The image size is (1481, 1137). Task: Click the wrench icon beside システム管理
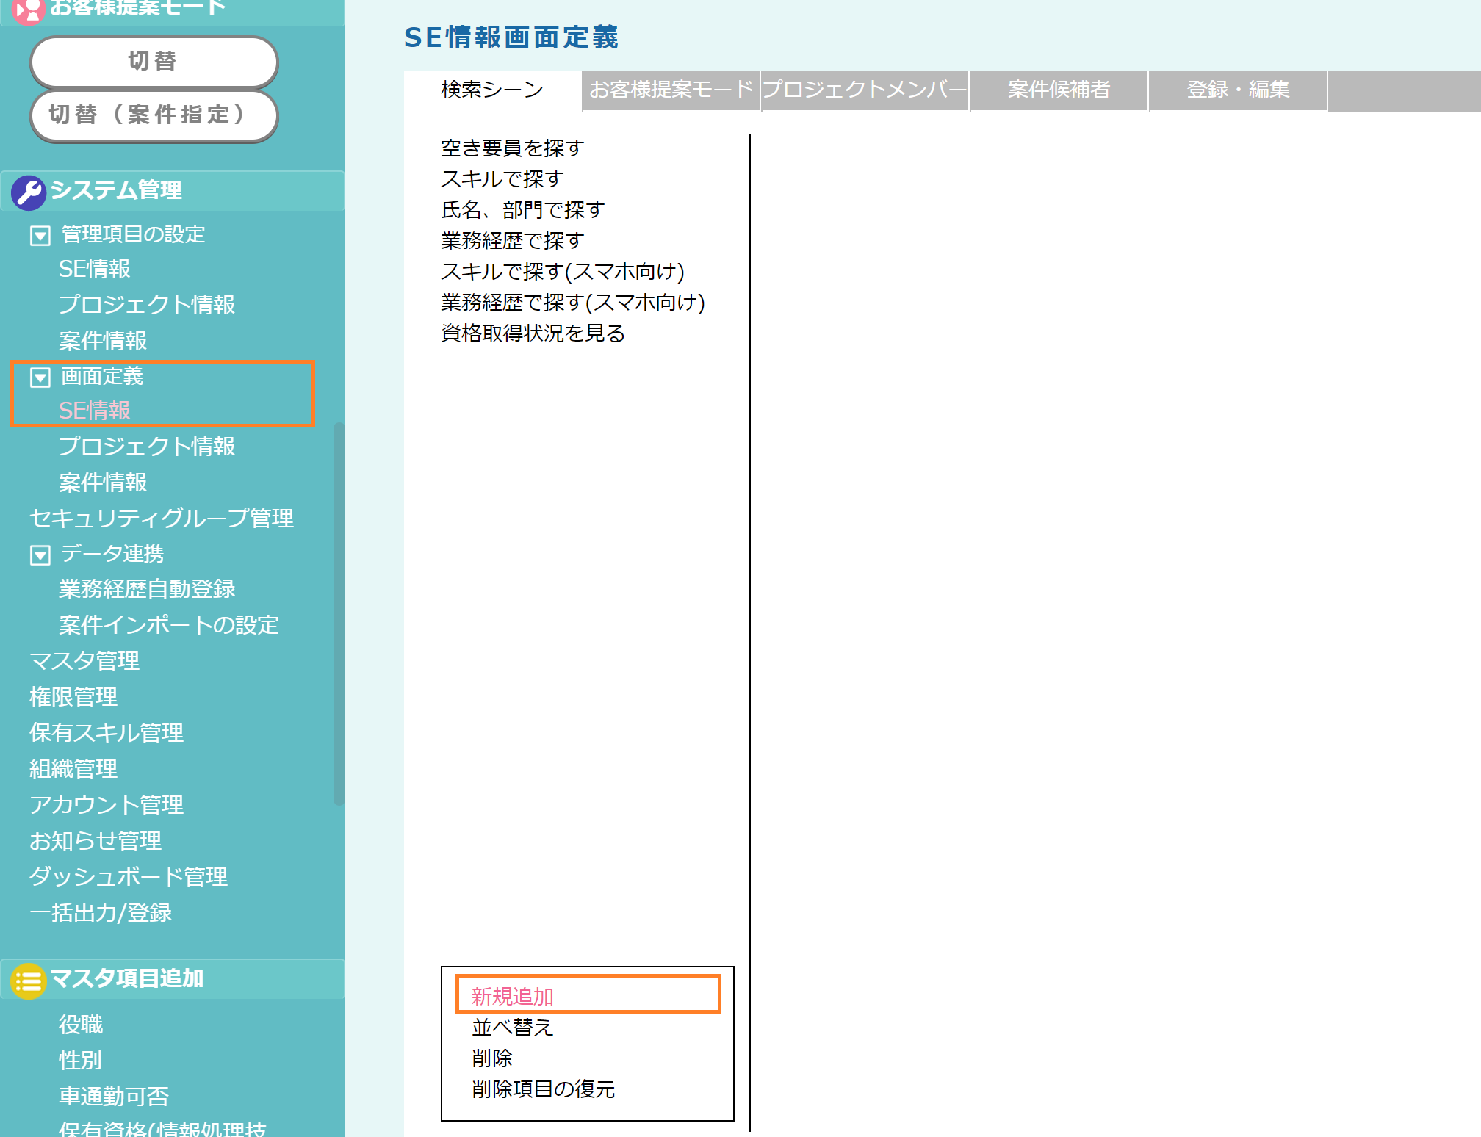pyautogui.click(x=29, y=192)
